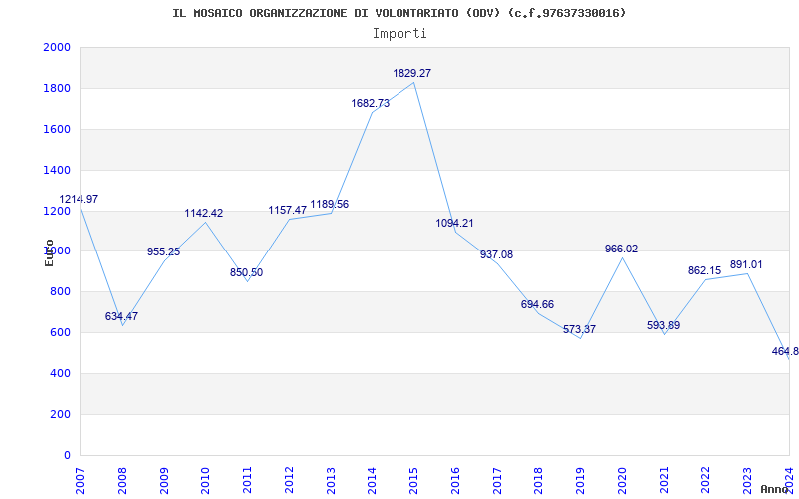Click the 1829.27 peak data label
Screen dimensions: 799x499
coord(411,73)
